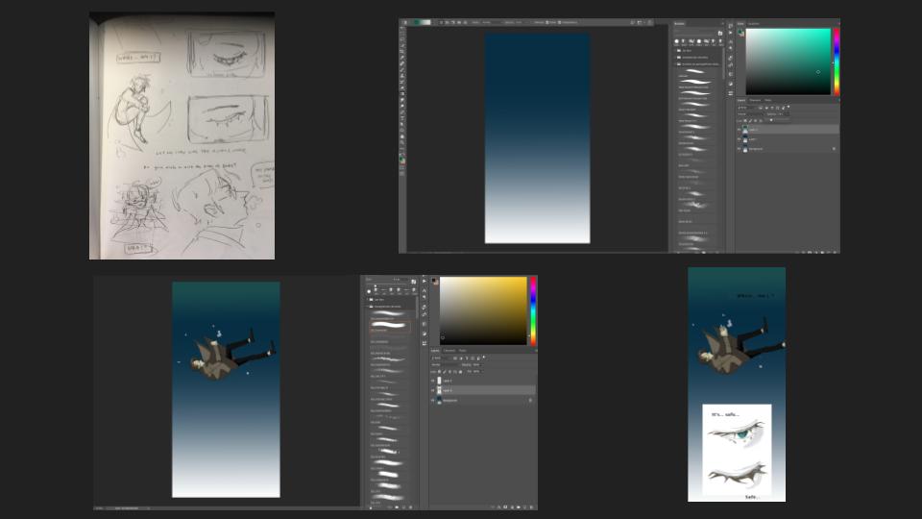This screenshot has height=519, width=922.
Task: Select the Zoom tool in the gradient-only Photoshop toolbar
Action: click(x=403, y=146)
